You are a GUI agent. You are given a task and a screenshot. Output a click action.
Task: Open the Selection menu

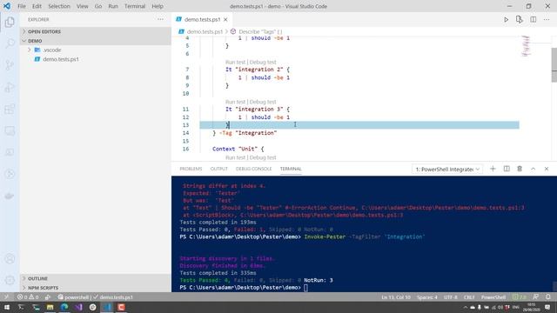pyautogui.click(x=59, y=6)
